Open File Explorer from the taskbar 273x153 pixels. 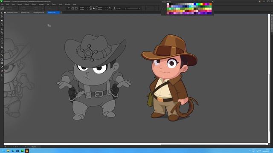(8, 151)
